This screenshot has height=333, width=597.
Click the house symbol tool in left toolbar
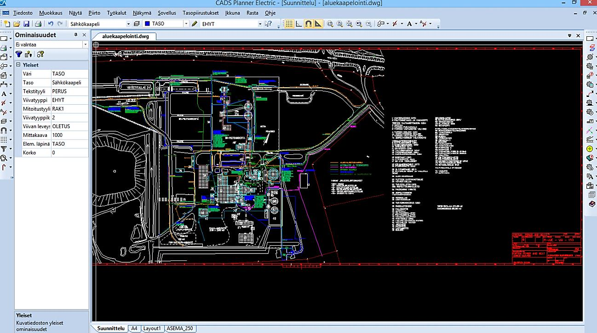click(x=4, y=75)
